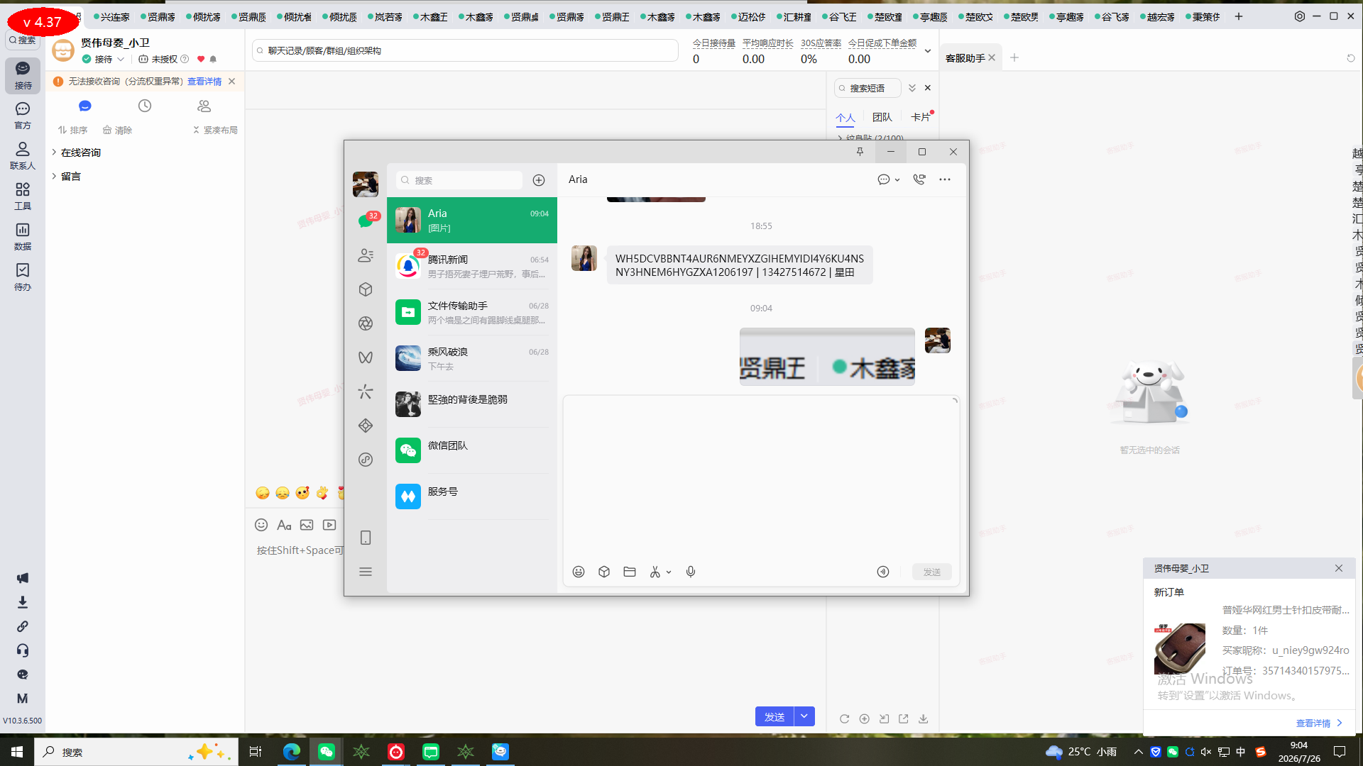
Task: Toggle the 中 input method indicator in taskbar
Action: click(1241, 752)
